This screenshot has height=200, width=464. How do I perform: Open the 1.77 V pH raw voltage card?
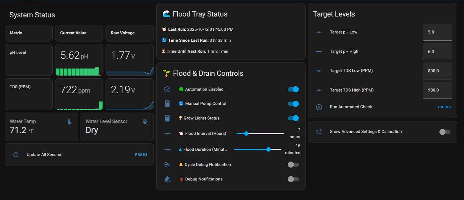coord(130,60)
